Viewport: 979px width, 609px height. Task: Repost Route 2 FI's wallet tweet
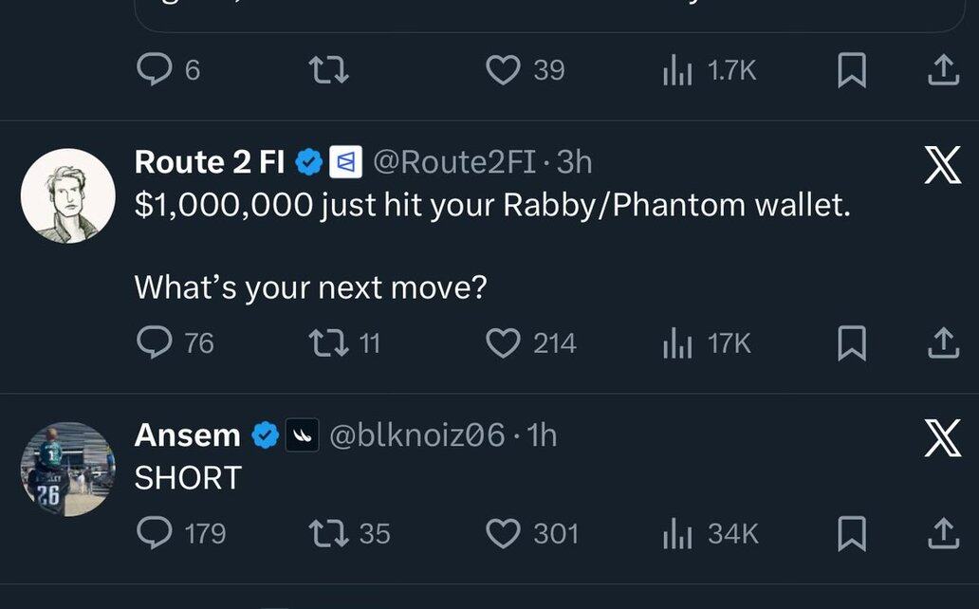coord(329,342)
